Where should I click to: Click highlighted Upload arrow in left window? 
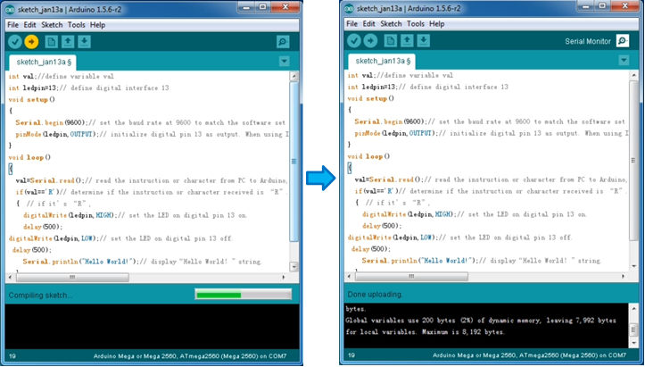click(x=31, y=42)
